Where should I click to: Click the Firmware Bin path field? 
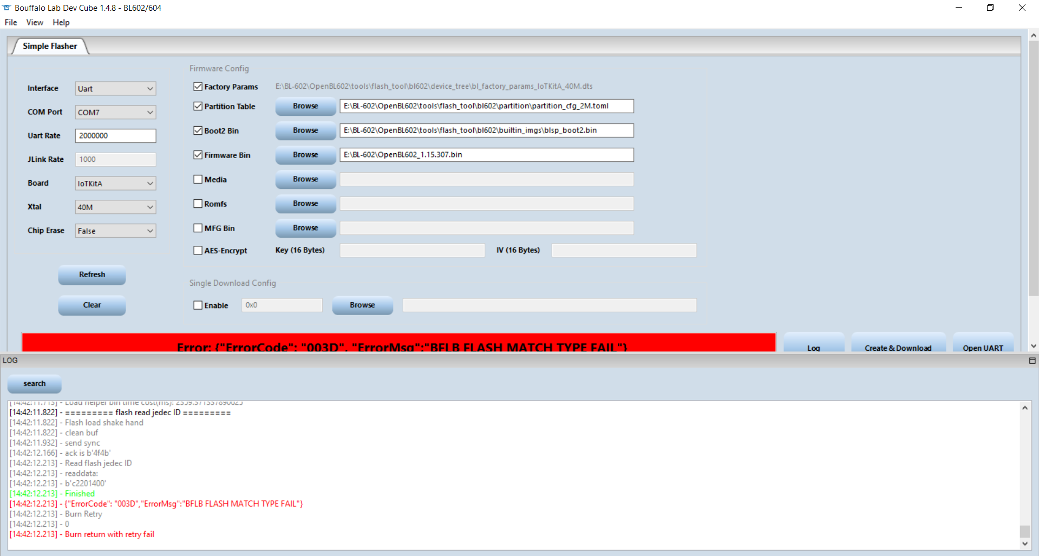coord(487,155)
